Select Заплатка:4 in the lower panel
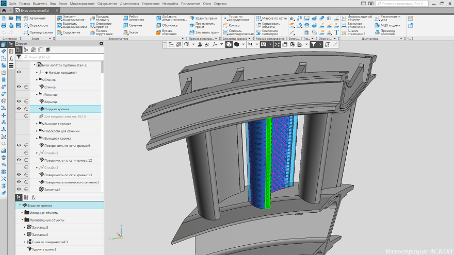Image resolution: width=454 pixels, height=255 pixels. click(40, 234)
